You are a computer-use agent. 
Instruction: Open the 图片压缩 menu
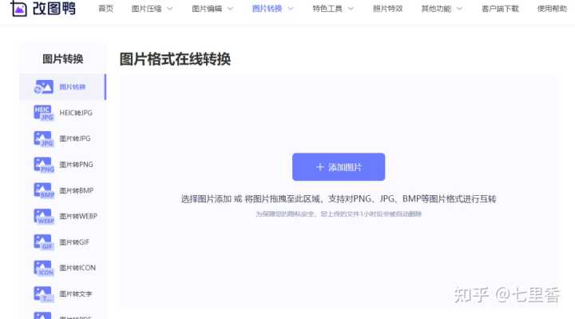[x=147, y=9]
